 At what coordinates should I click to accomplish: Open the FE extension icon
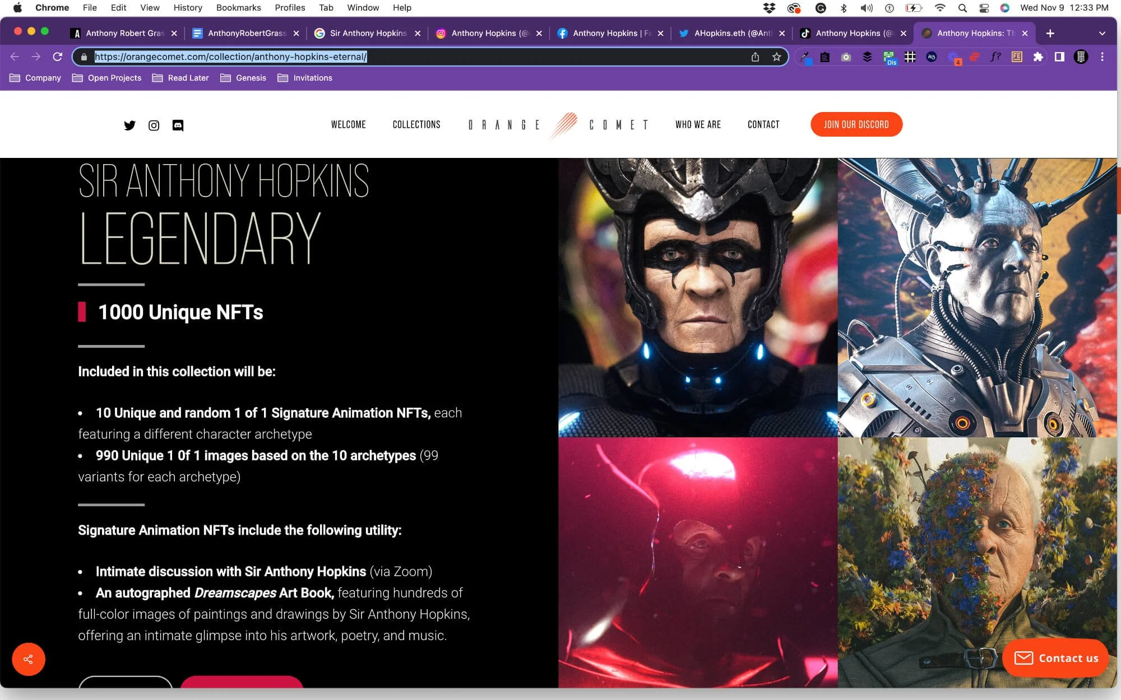pyautogui.click(x=1017, y=57)
